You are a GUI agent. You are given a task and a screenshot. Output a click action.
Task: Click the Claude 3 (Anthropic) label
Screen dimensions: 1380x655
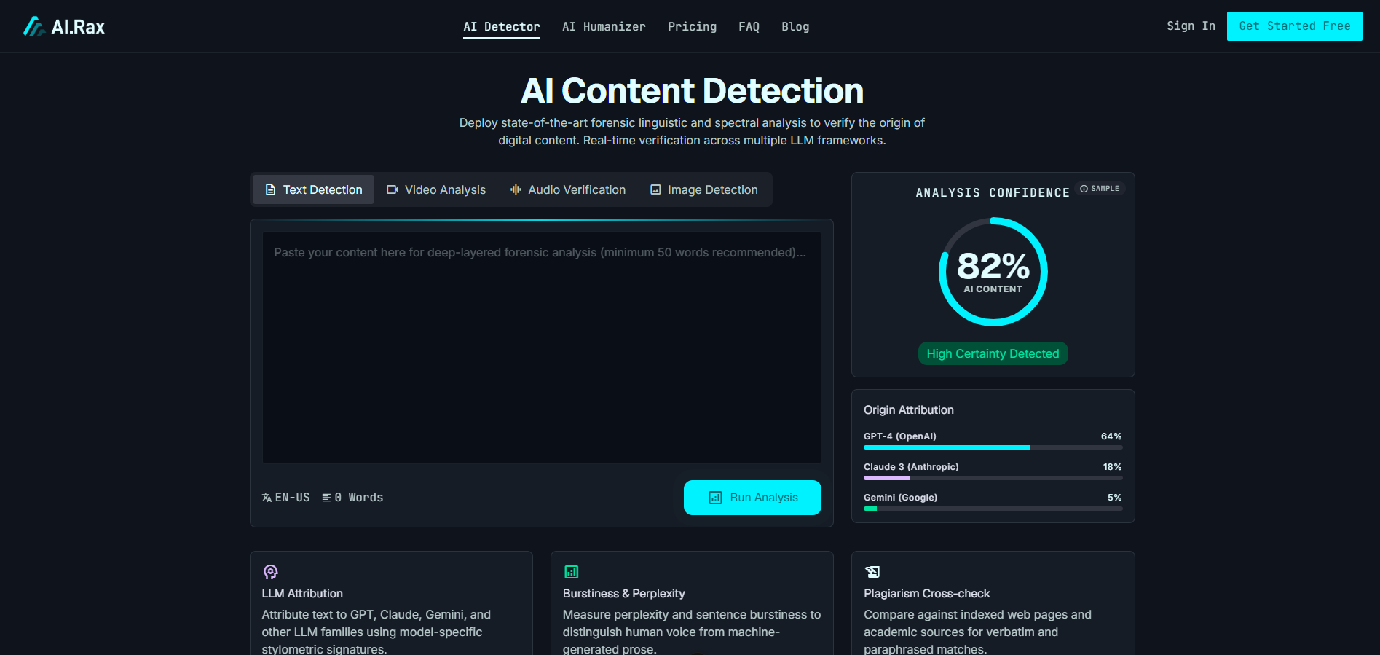tap(911, 467)
